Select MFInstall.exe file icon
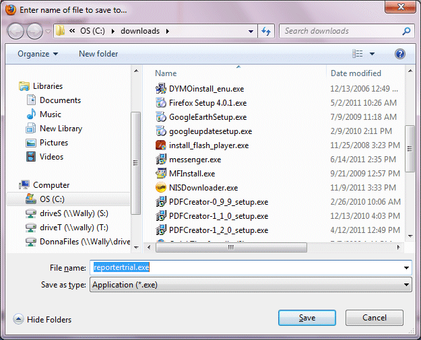Screen dimensions: 421x340 [161, 174]
